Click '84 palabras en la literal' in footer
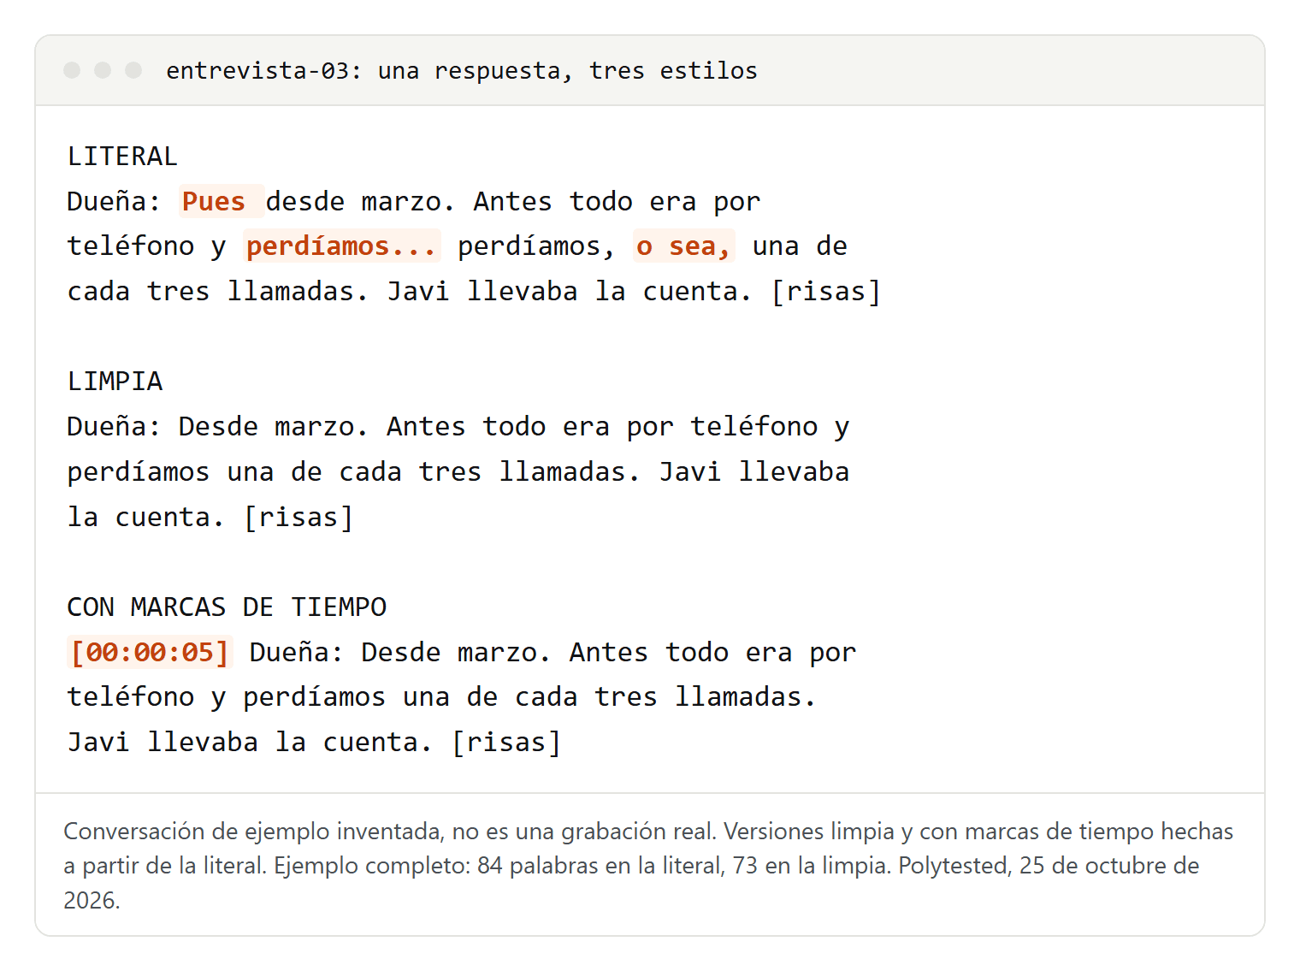 (x=600, y=866)
